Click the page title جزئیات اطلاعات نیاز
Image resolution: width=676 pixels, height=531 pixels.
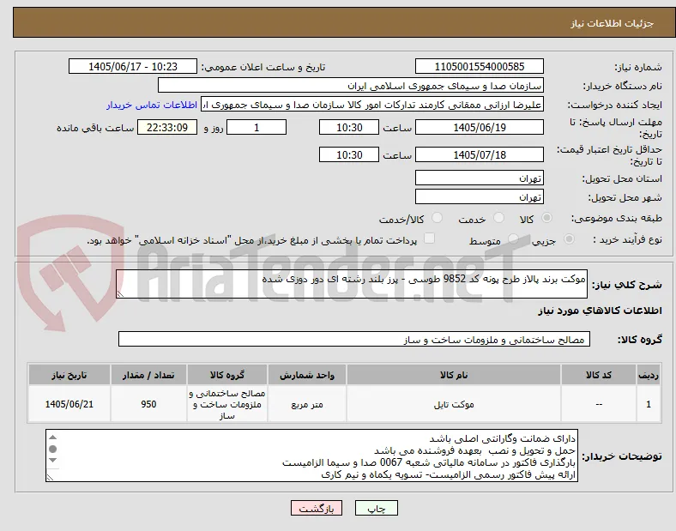coord(613,23)
